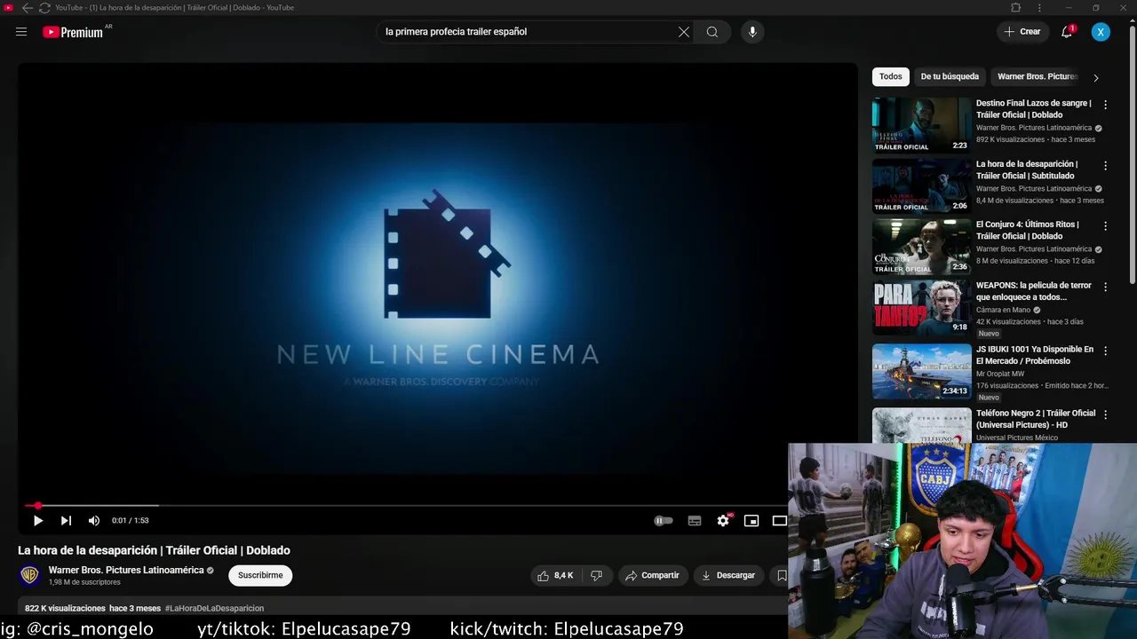Open browser three-dot menu
The height and width of the screenshot is (639, 1137).
(x=1039, y=7)
